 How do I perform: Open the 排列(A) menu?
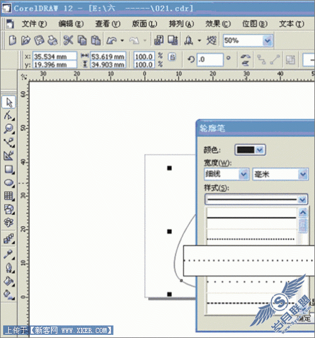(181, 24)
